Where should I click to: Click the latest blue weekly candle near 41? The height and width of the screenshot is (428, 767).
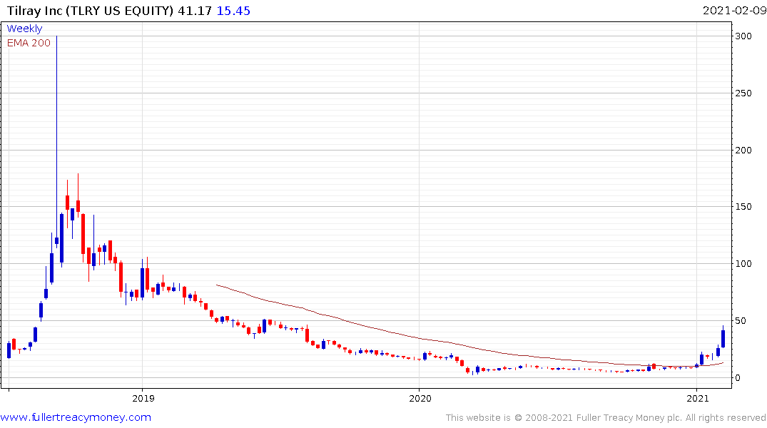[x=723, y=337]
